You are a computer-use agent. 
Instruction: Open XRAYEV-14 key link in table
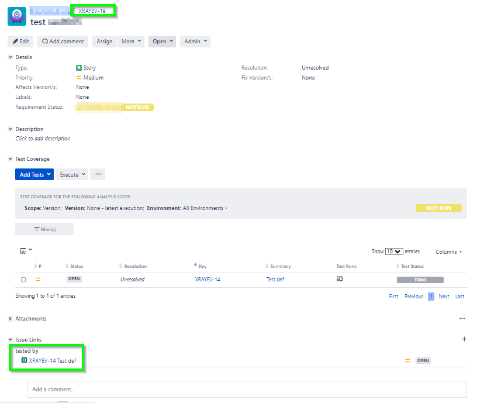(208, 280)
